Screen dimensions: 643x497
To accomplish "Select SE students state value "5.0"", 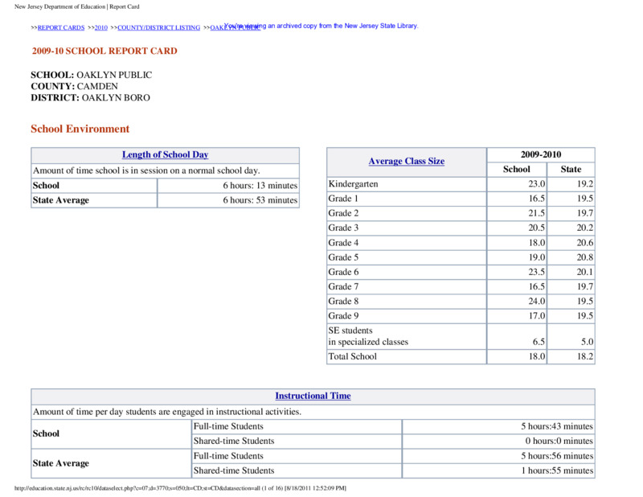I will click(587, 342).
